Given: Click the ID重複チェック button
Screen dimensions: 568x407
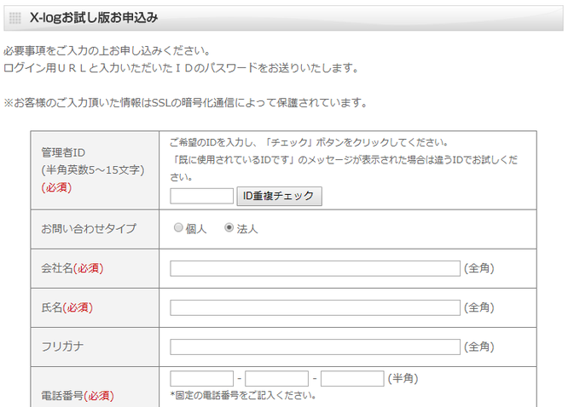Looking at the screenshot, I should (x=279, y=196).
